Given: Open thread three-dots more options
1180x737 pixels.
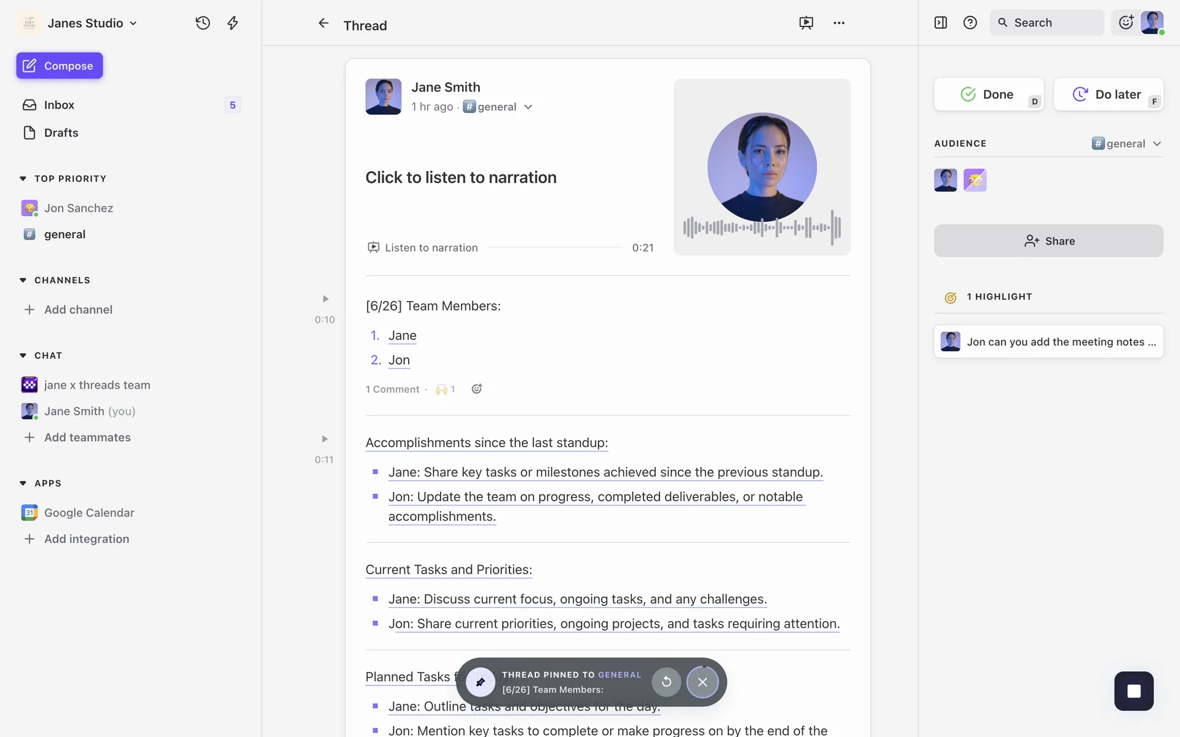Looking at the screenshot, I should (x=839, y=23).
